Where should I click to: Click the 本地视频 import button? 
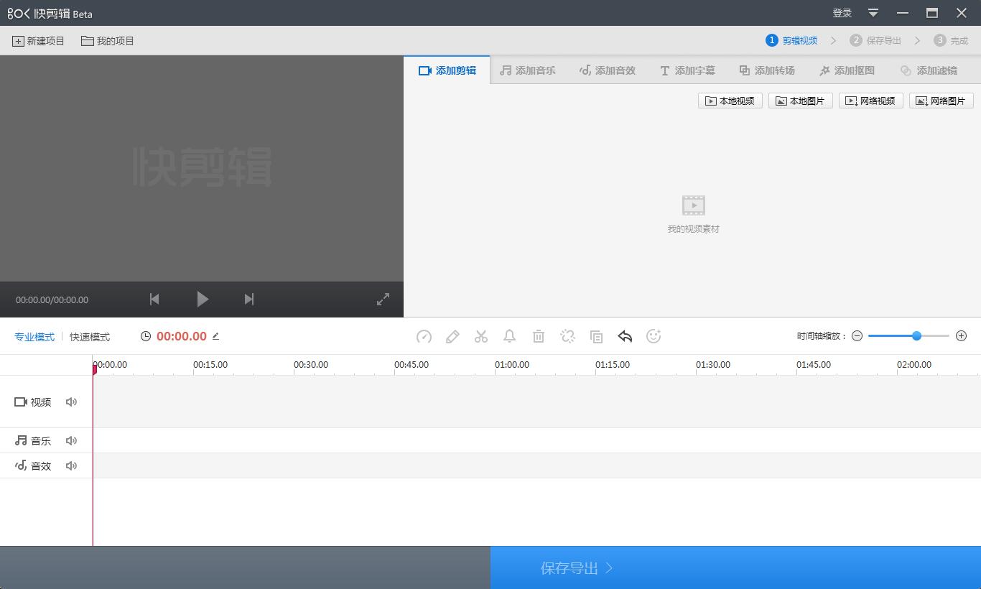tap(730, 101)
